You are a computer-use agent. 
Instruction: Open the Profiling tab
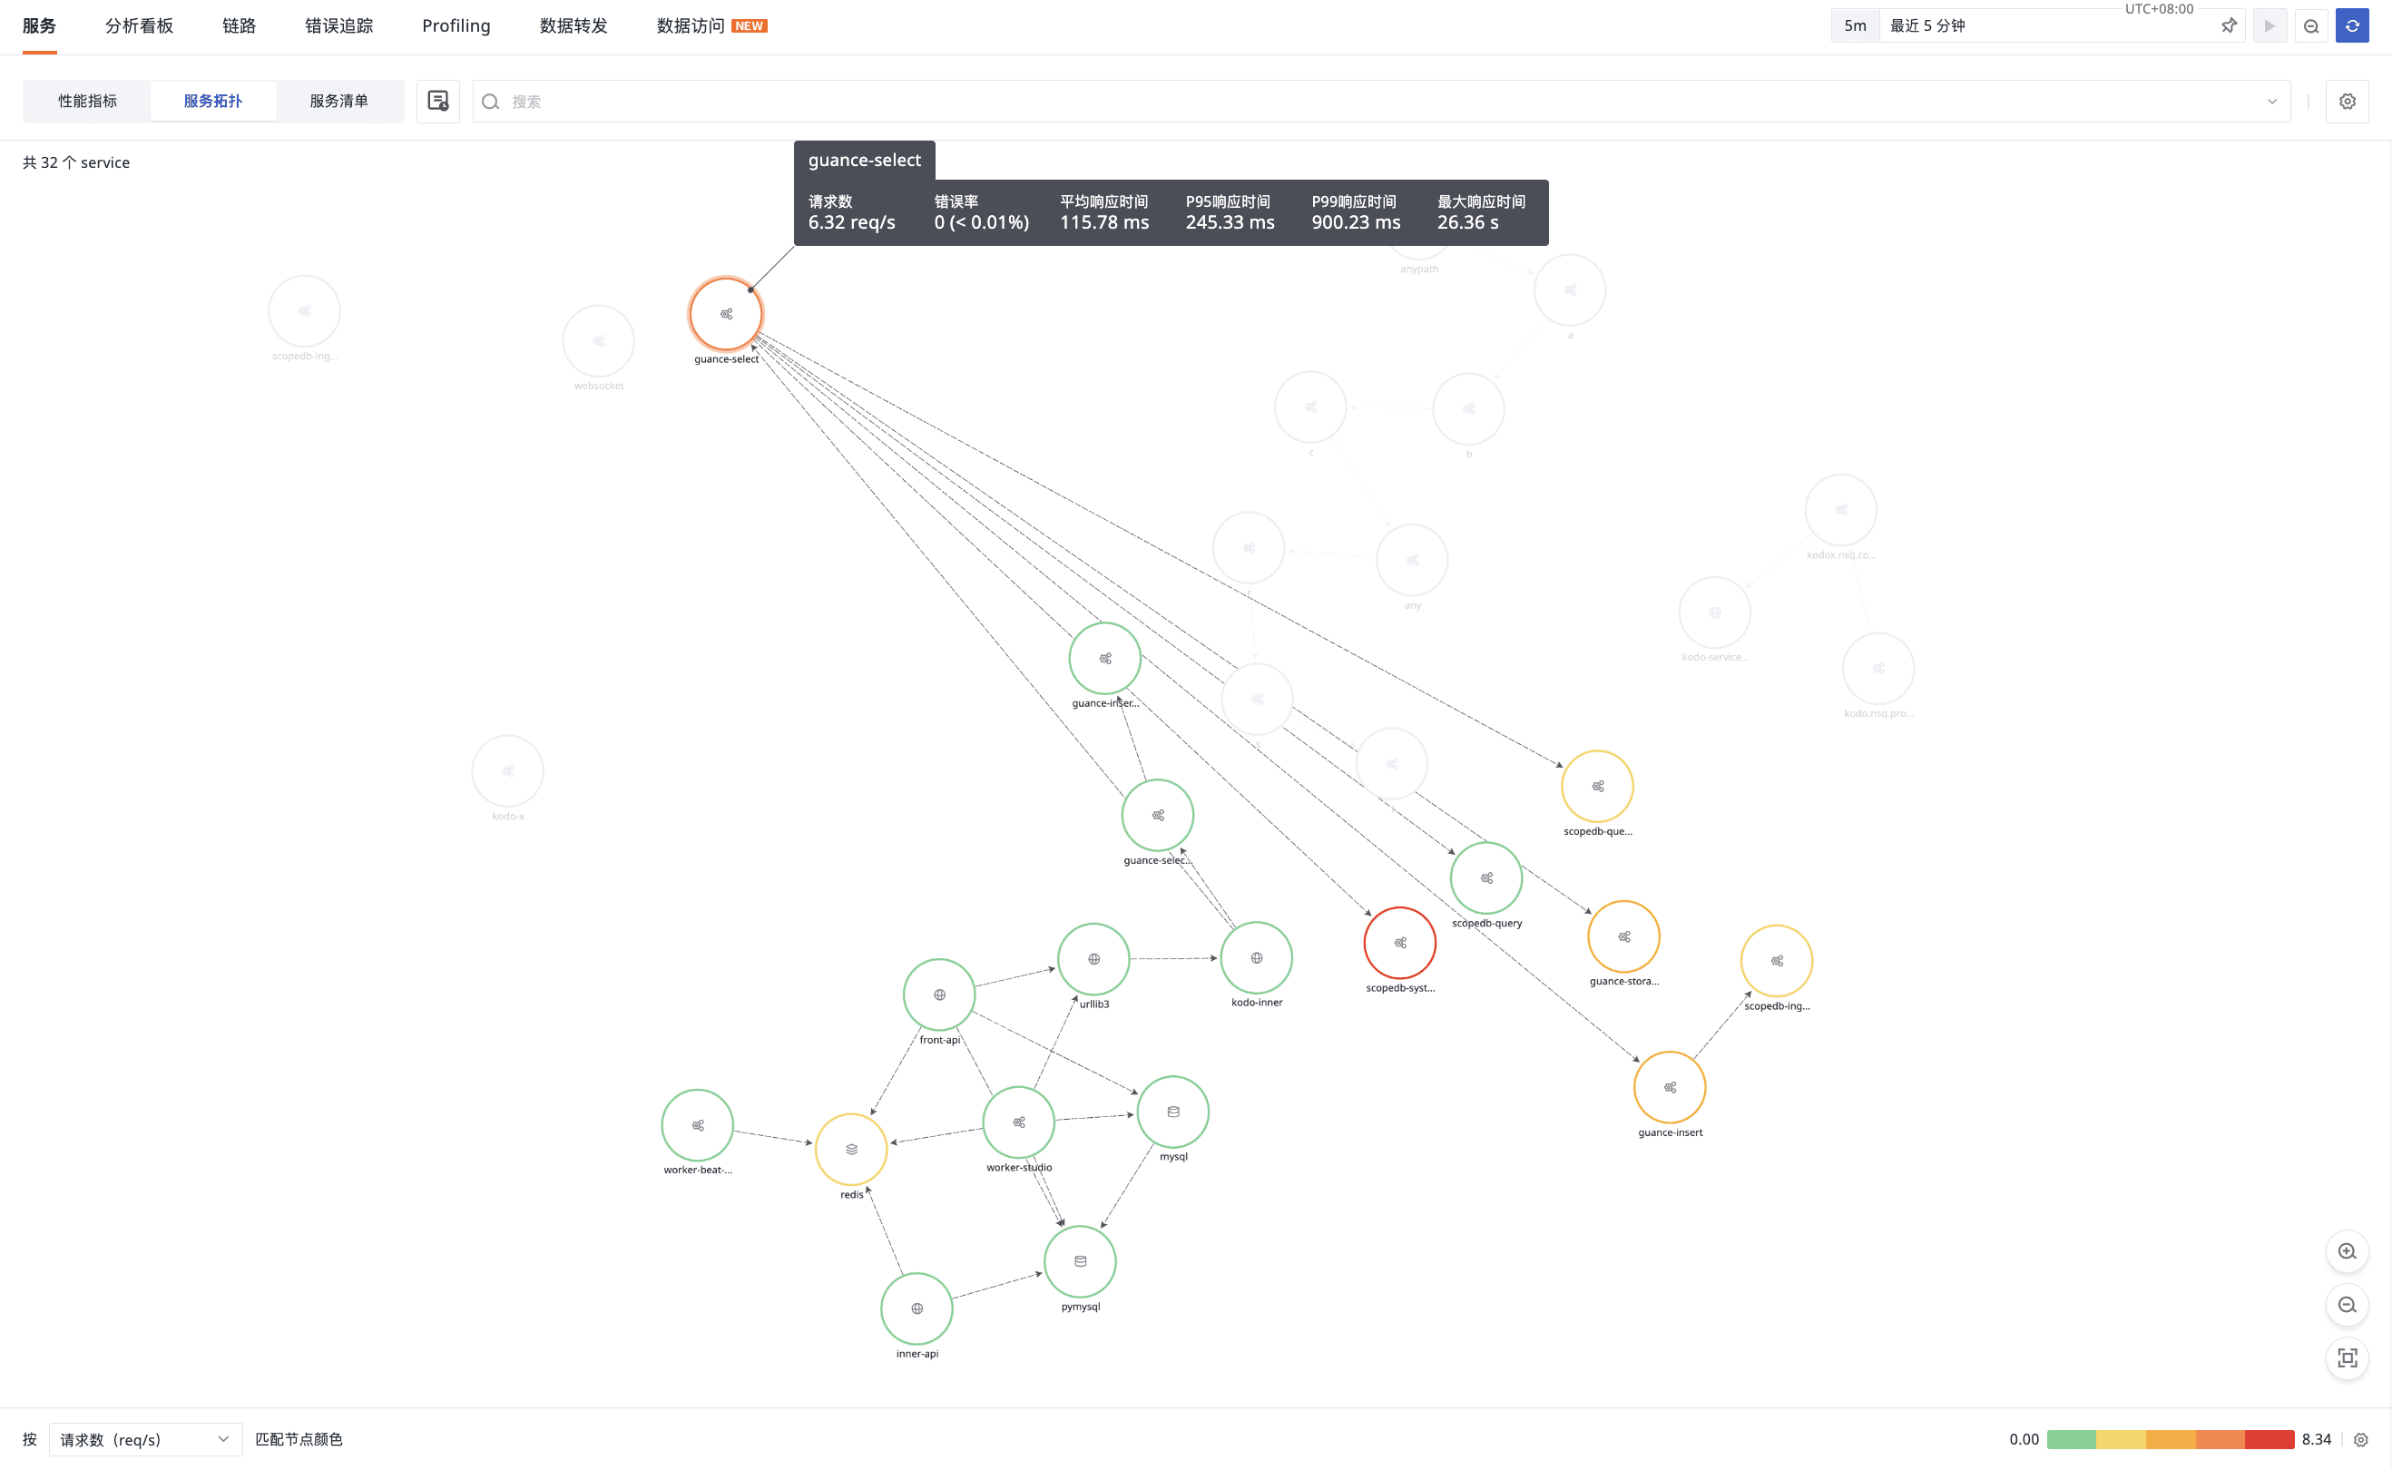tap(456, 26)
